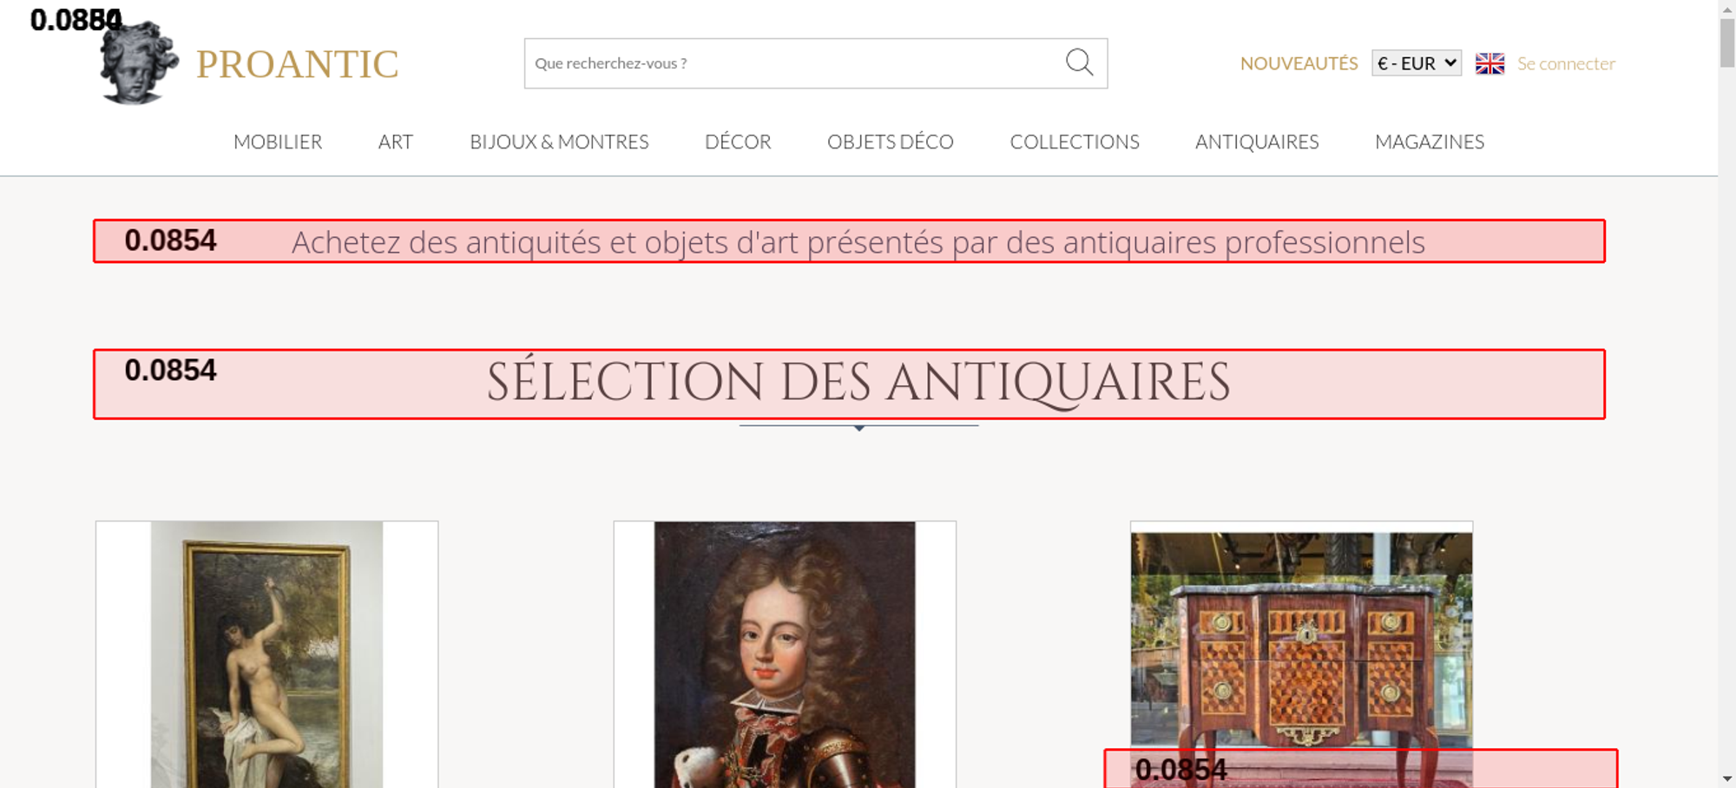Focus the 'Que recherchez-vous ?' search field
This screenshot has height=788, width=1736.
pyautogui.click(x=790, y=63)
